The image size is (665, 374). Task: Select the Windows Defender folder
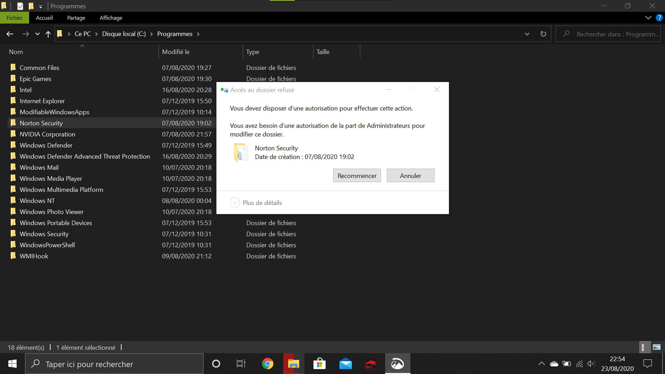46,145
